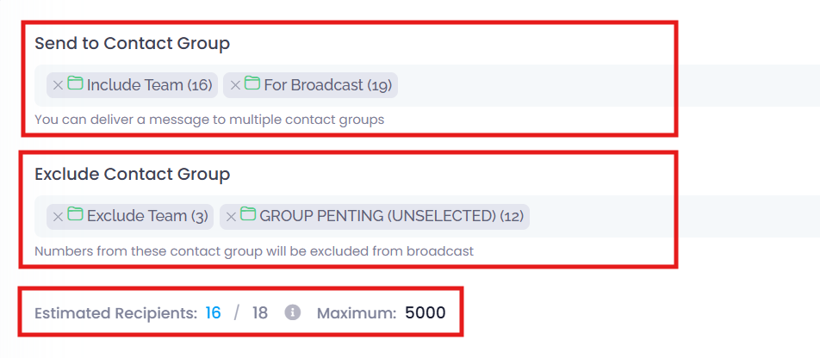Select the Include Team (16) tag
Viewport: 820px width, 358px height.
click(x=133, y=85)
